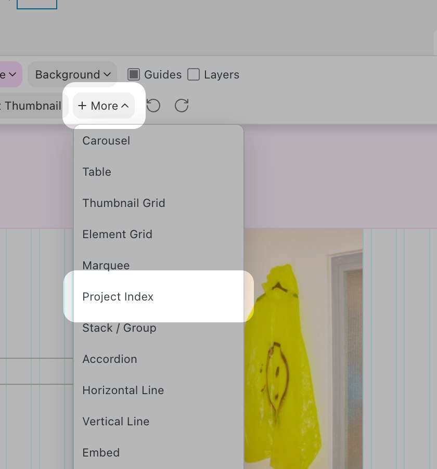Viewport: 437px width, 469px height.
Task: Click the undo arrow icon
Action: coord(153,106)
